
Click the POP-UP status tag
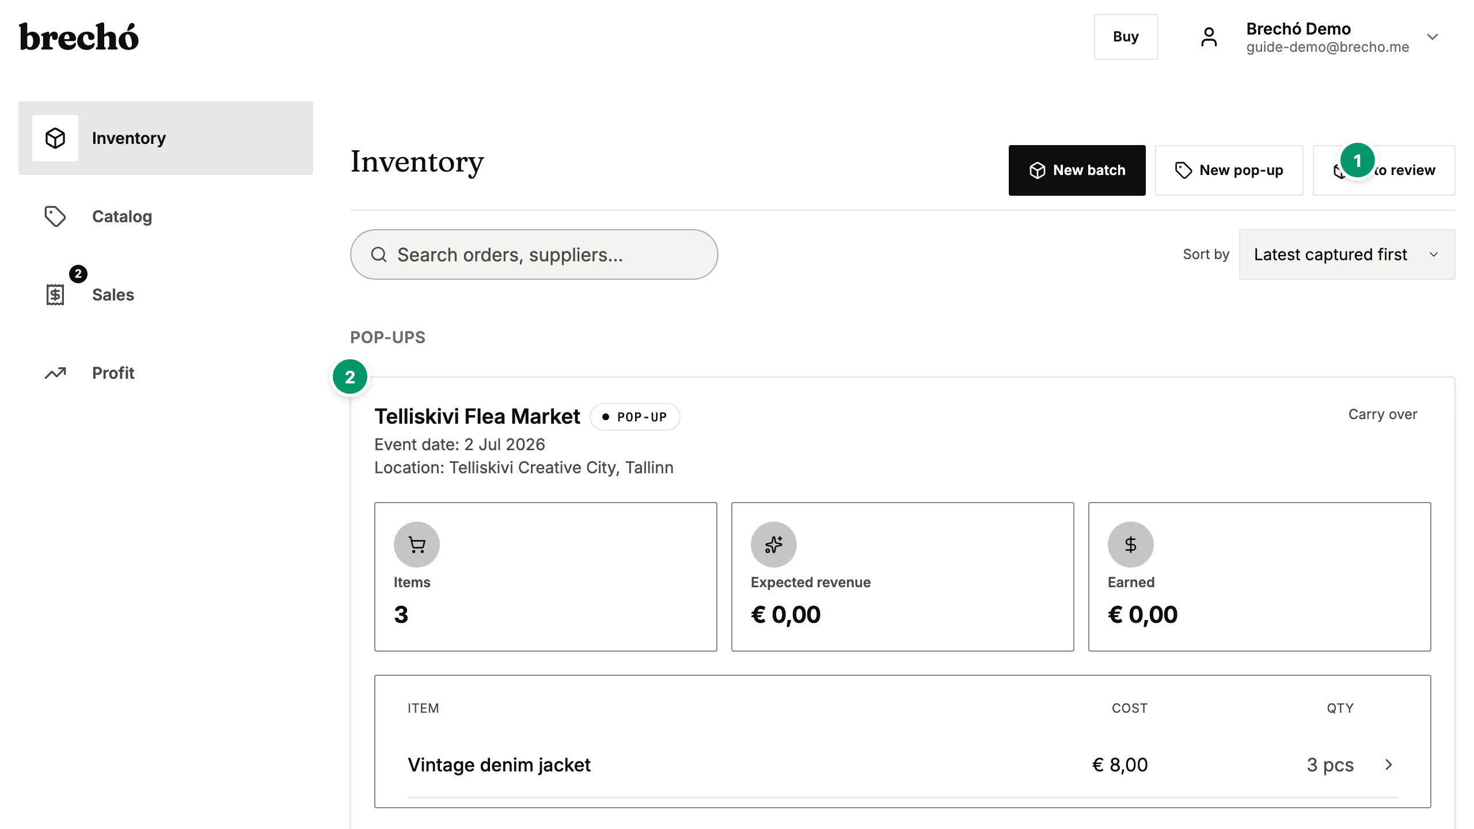635,417
